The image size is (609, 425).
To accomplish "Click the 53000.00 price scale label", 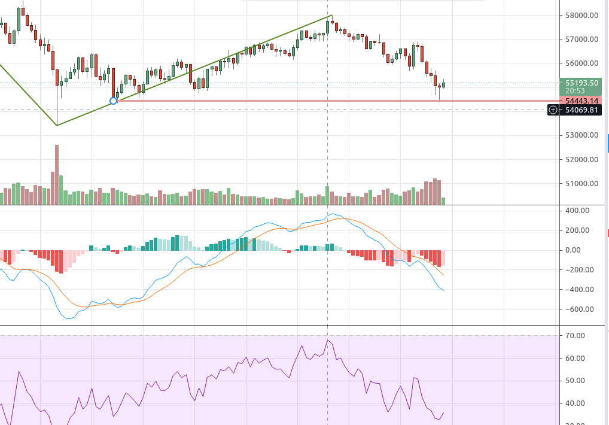I will click(x=582, y=135).
